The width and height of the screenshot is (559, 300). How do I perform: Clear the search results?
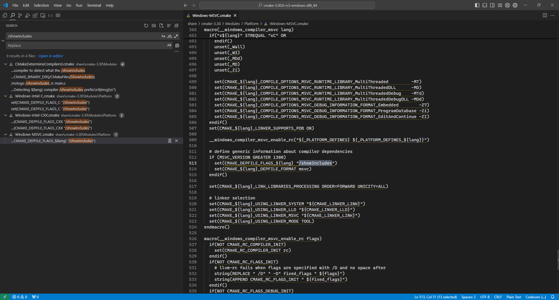coord(154,26)
